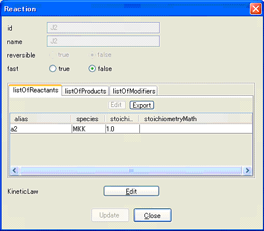
Task: Close the Reaction dialog with the red X
Action: coord(256,8)
